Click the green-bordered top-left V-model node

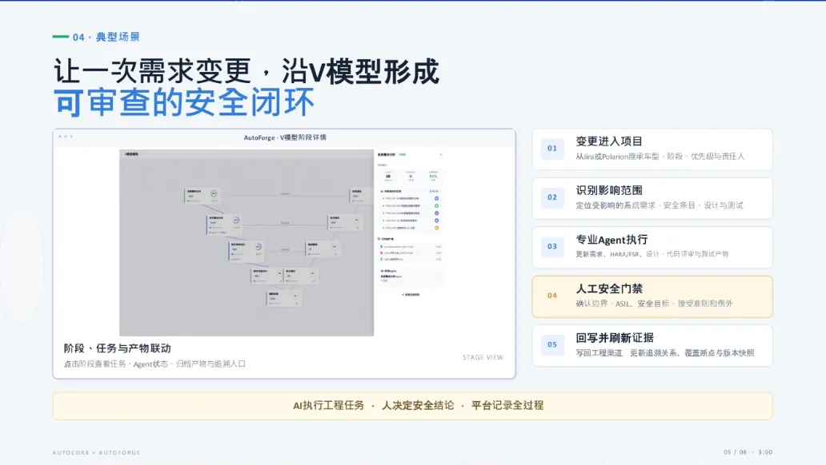point(202,196)
